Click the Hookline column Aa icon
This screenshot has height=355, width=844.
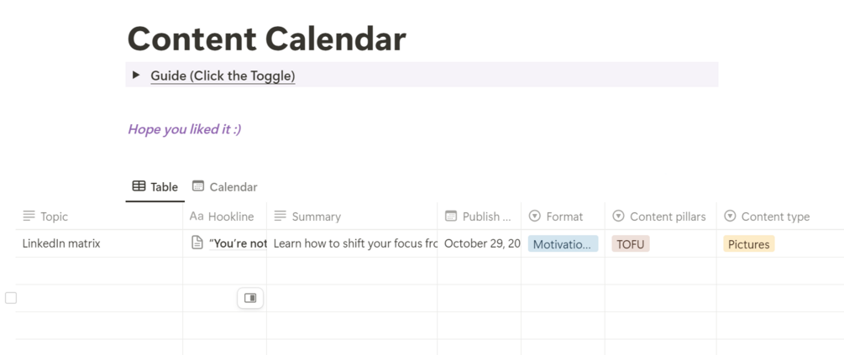coord(197,217)
